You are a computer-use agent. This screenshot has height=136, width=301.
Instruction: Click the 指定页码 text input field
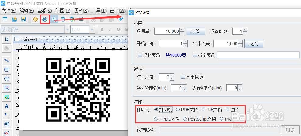click(258, 55)
